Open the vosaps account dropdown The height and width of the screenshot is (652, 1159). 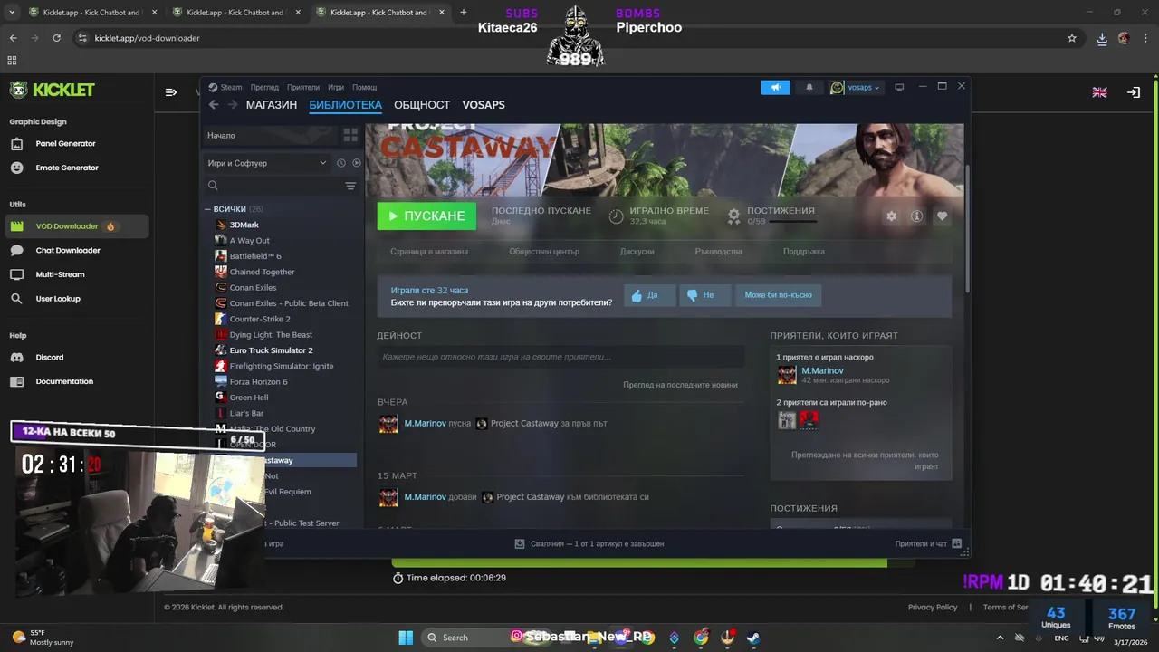click(856, 87)
